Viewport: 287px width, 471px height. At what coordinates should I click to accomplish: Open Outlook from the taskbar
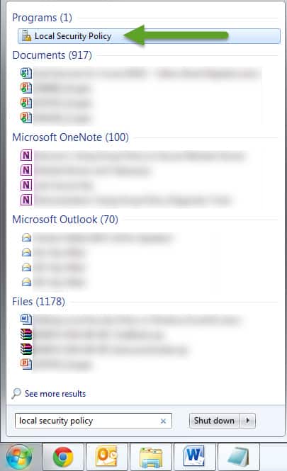[x=106, y=457]
